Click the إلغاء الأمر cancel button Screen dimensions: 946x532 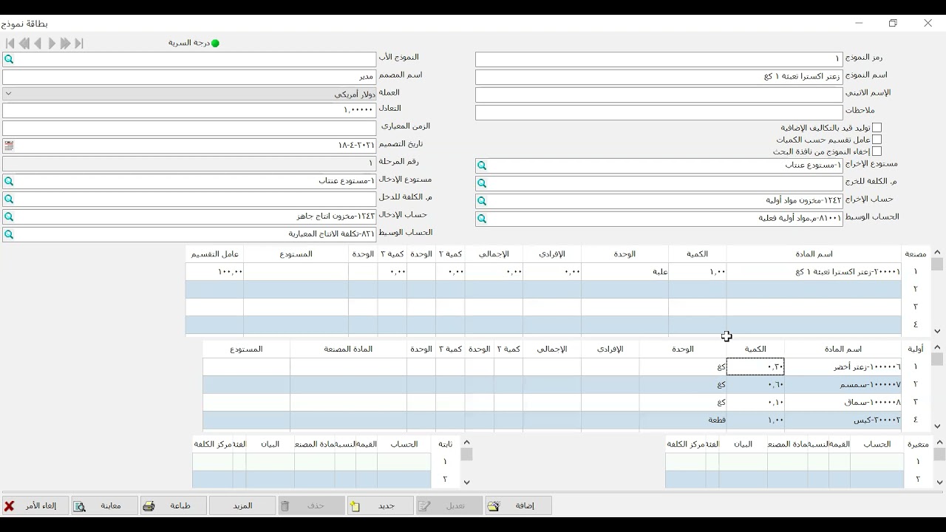(35, 506)
